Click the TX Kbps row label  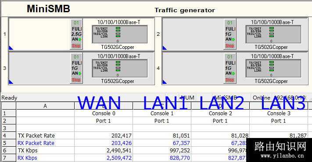[x=28, y=151]
